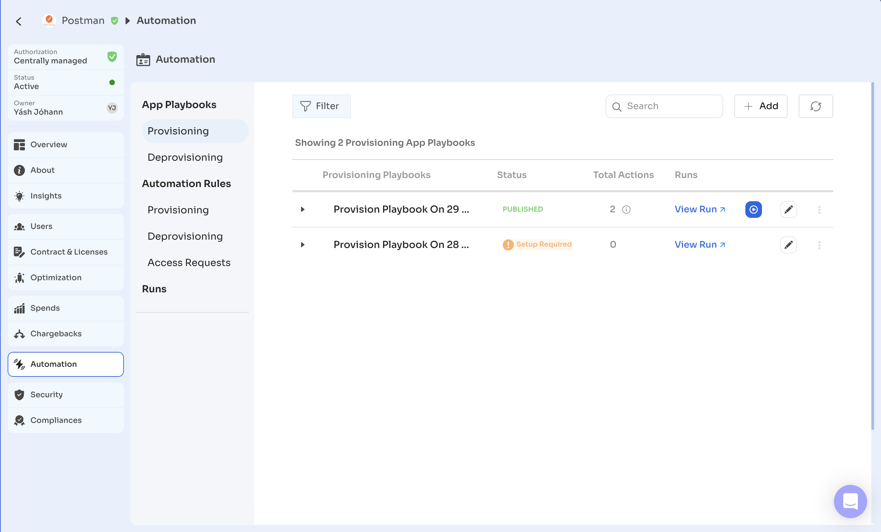Click the Postman breadcrumb text
Screen dimensions: 881x532
pos(83,20)
